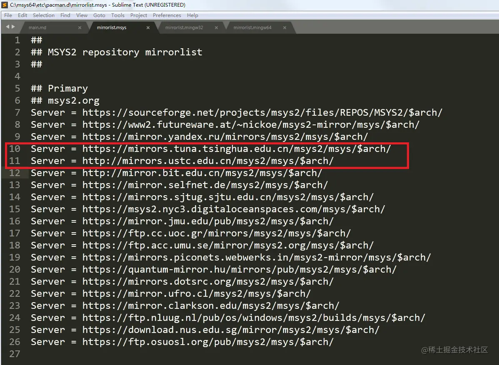Open the View menu

[x=82, y=15]
